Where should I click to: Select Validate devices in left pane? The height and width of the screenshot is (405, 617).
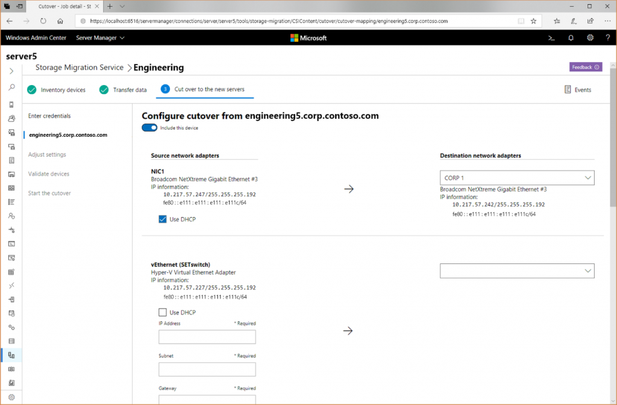coord(49,174)
